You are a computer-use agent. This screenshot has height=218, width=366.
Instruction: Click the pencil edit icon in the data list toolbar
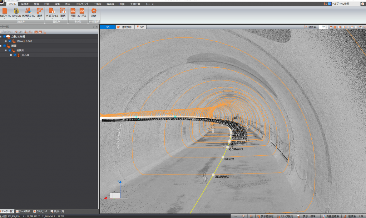[x=20, y=32]
